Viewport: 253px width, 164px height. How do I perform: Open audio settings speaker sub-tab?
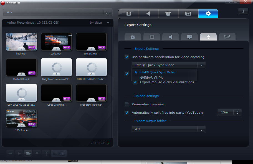click(x=171, y=37)
